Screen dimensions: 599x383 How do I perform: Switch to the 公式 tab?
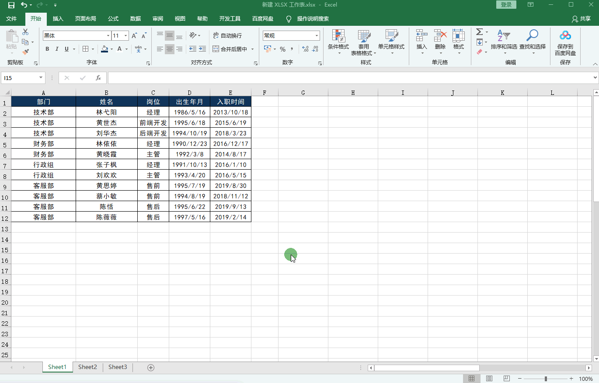113,19
